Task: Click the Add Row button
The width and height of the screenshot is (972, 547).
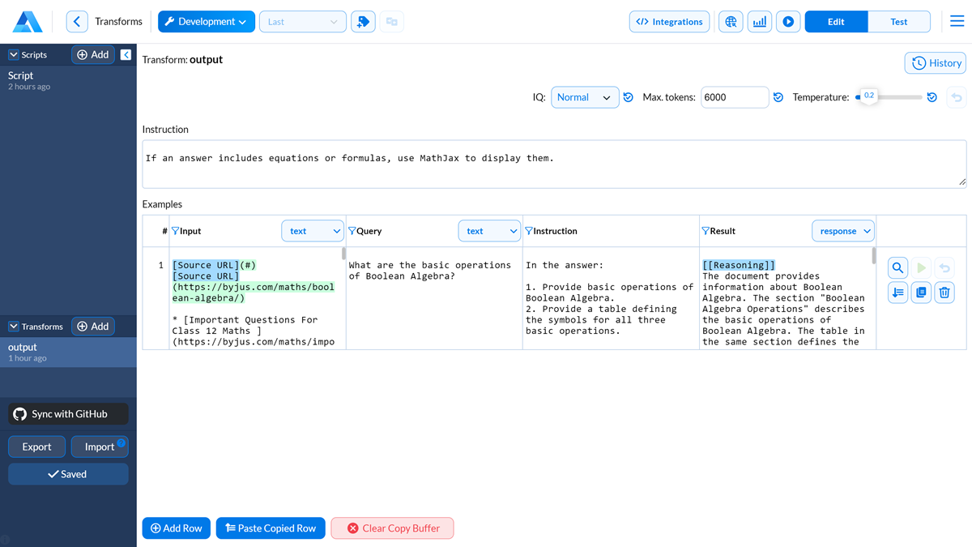Action: pyautogui.click(x=176, y=528)
